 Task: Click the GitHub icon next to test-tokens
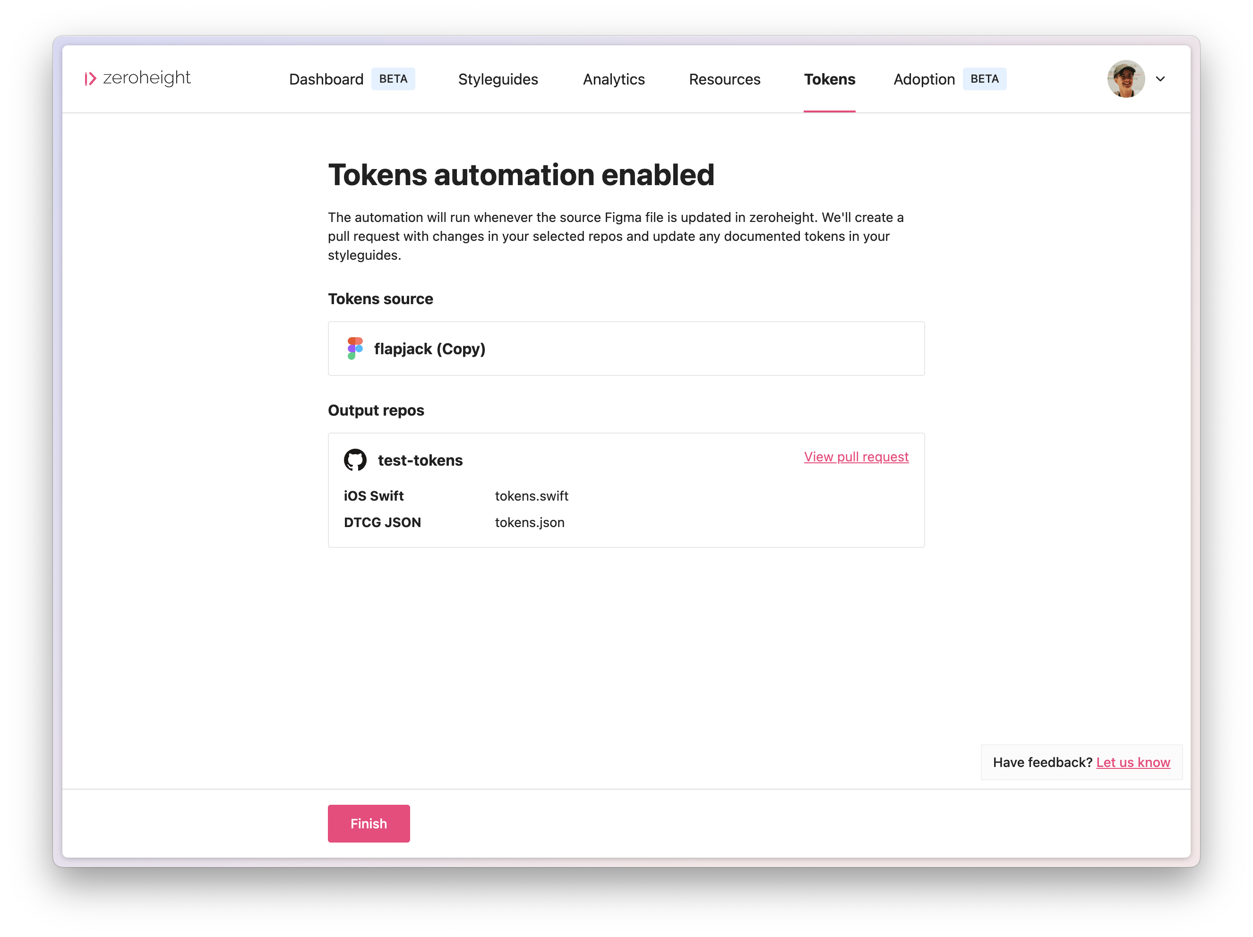click(355, 460)
